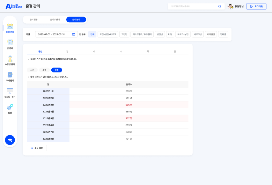Click the 기간 date range field
This screenshot has height=185, width=272.
coord(56,34)
